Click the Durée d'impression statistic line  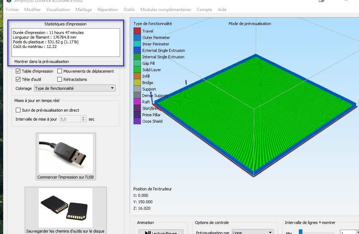coord(48,33)
